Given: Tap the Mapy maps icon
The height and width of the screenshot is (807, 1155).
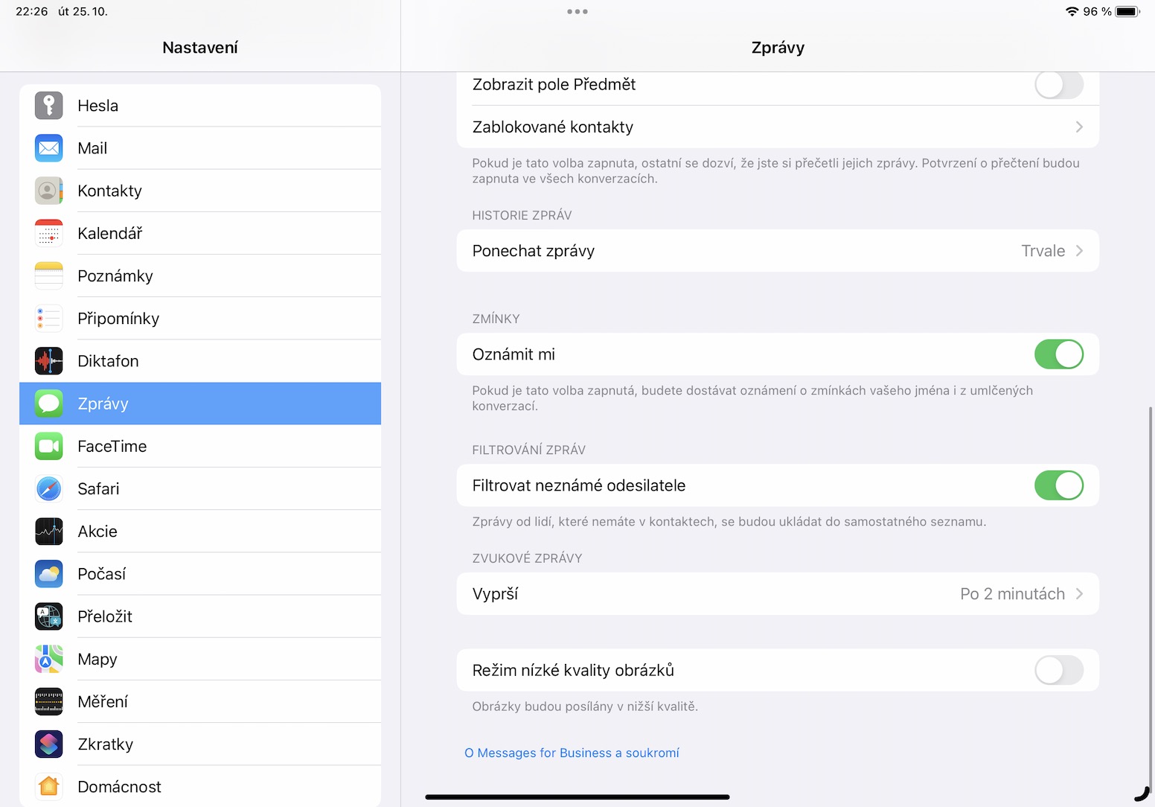Looking at the screenshot, I should 48,659.
